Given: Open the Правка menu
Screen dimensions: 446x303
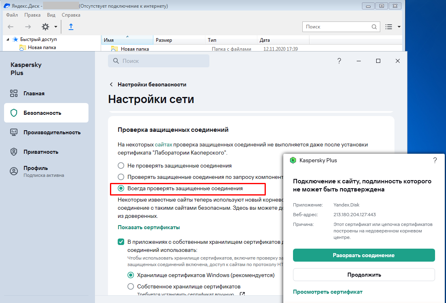Looking at the screenshot, I should (x=32, y=15).
